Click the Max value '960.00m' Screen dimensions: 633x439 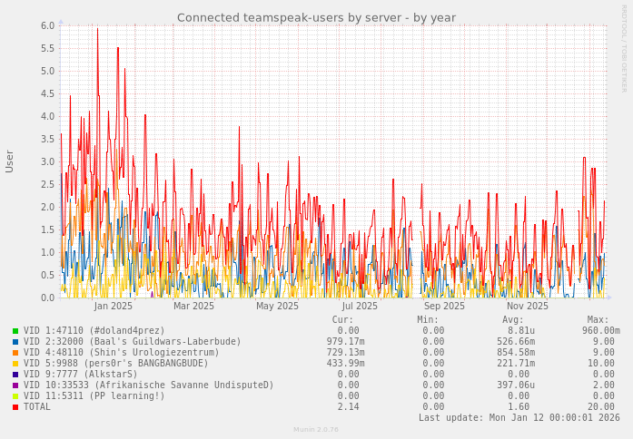tap(601, 331)
